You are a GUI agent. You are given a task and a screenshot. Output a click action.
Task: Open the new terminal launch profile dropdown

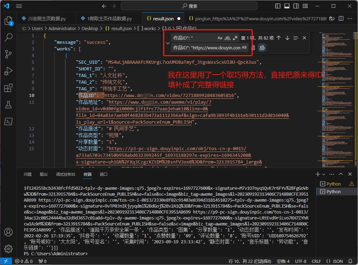[x=324, y=174]
